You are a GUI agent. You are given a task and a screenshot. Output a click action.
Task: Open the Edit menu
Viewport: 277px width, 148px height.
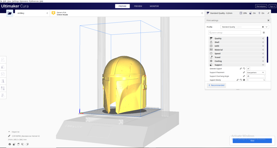5,1
